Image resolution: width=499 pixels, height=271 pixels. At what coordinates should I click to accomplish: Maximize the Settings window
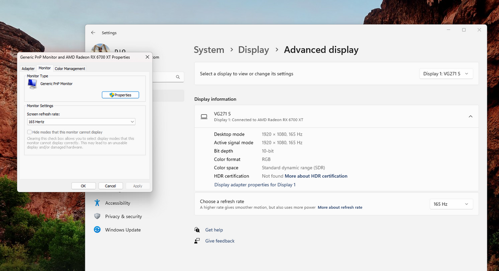[464, 30]
